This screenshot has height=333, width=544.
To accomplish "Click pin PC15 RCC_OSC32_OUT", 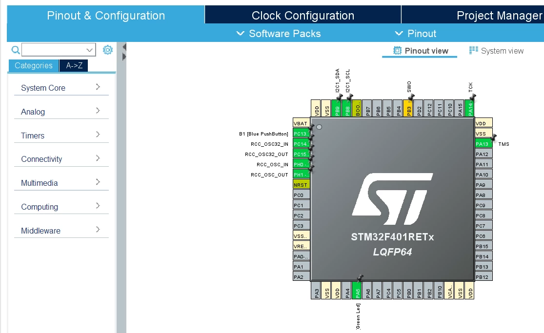I will coord(301,154).
